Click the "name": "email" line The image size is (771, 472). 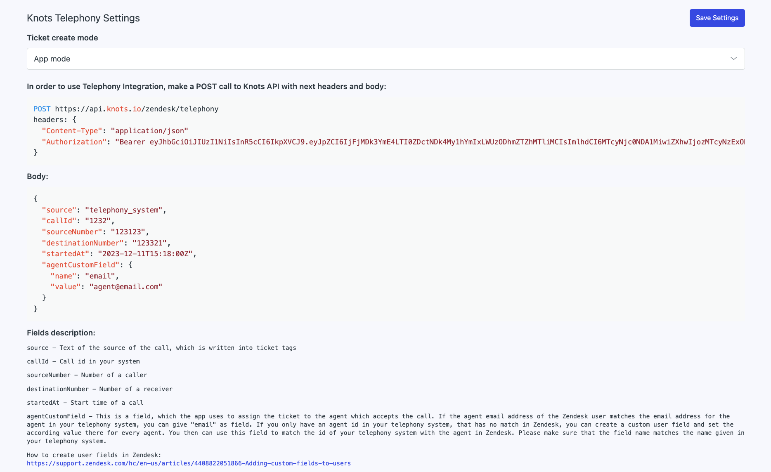coord(85,276)
